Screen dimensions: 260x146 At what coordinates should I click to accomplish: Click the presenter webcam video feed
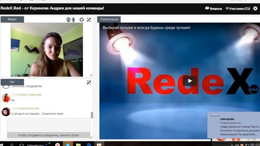tap(47, 49)
